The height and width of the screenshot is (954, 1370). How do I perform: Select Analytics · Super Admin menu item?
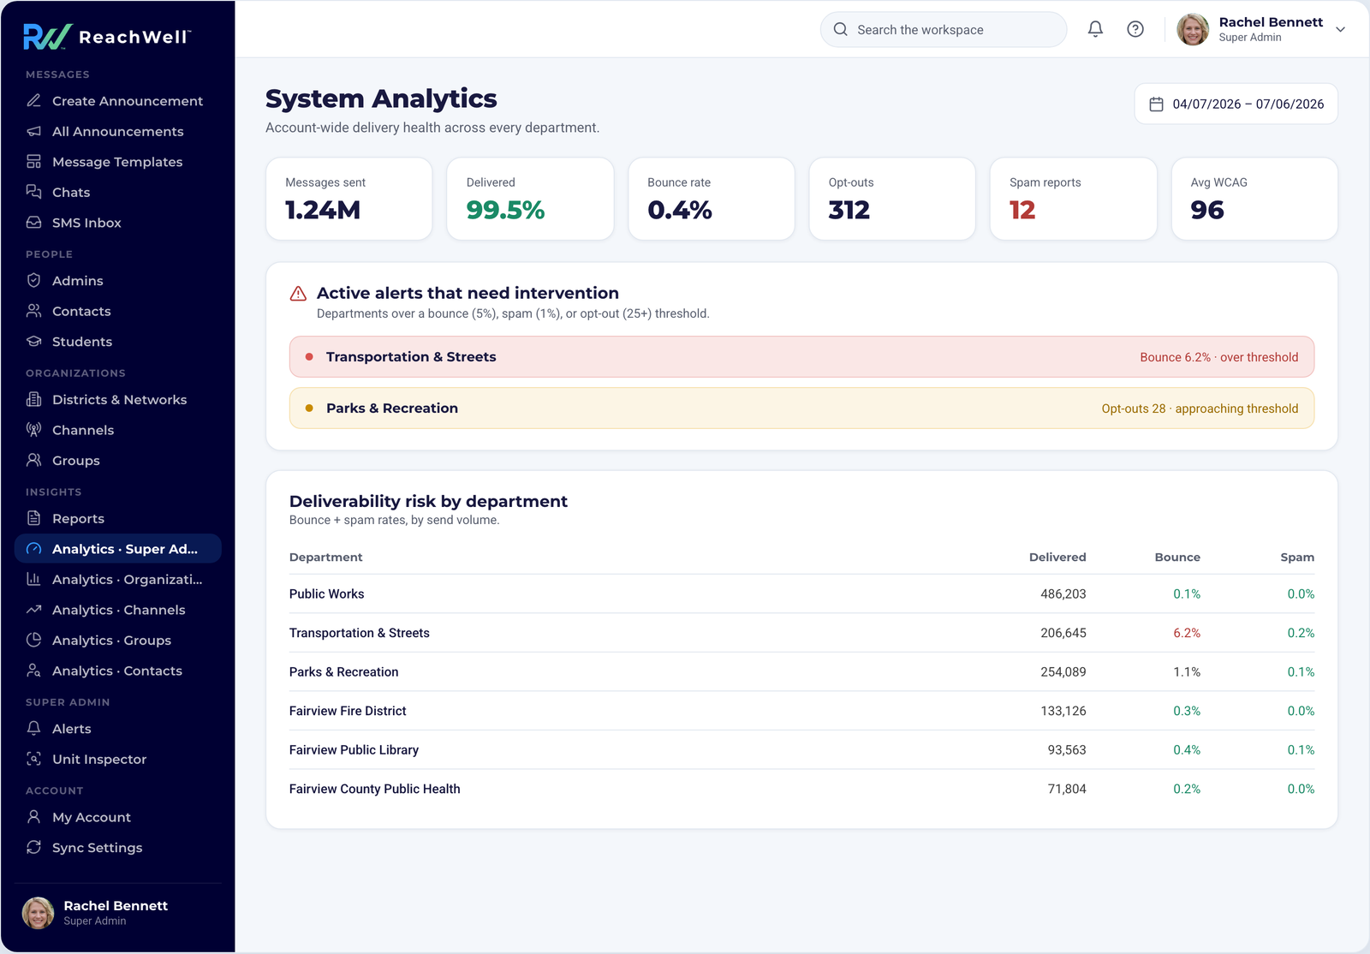(x=118, y=549)
